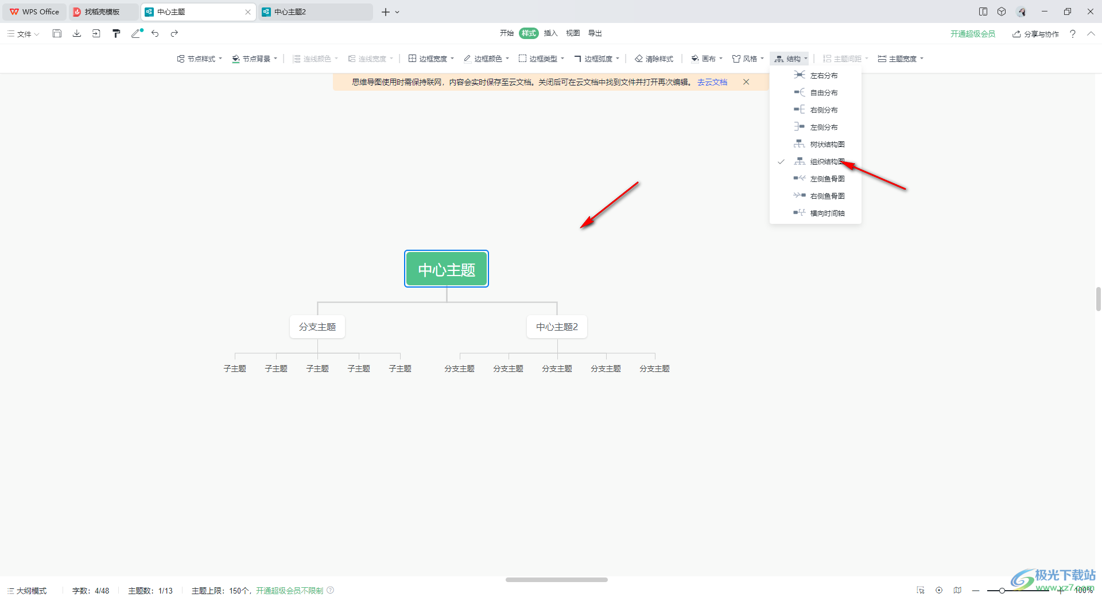The width and height of the screenshot is (1102, 597).
Task: Choose the 右侧分布 structure option
Action: tap(816, 110)
